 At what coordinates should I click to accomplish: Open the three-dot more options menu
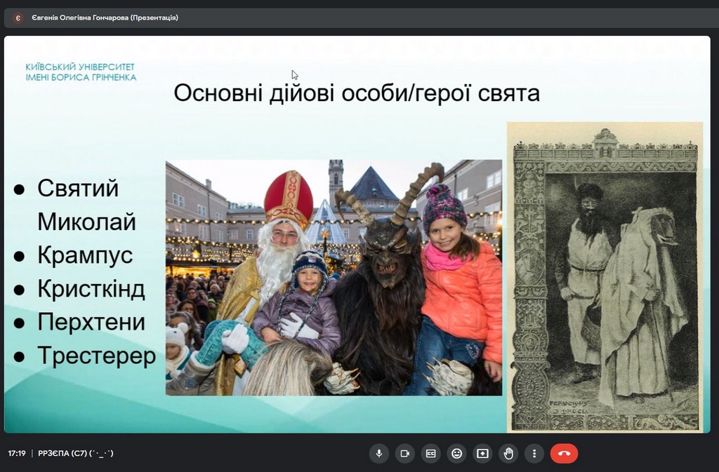click(x=534, y=453)
